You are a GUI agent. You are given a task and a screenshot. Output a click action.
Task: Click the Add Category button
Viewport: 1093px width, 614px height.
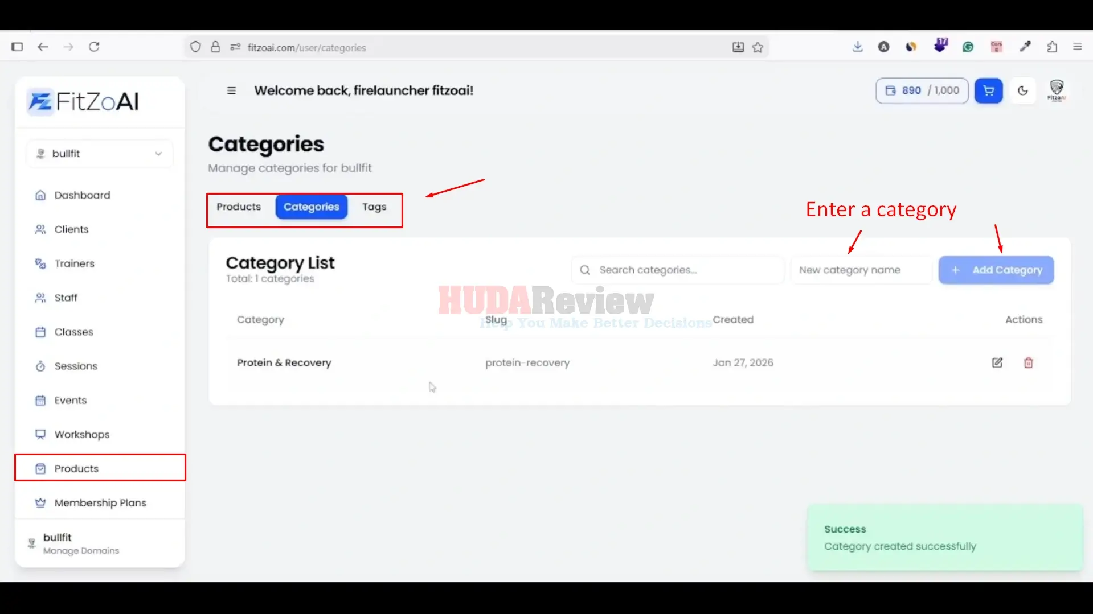tap(996, 270)
